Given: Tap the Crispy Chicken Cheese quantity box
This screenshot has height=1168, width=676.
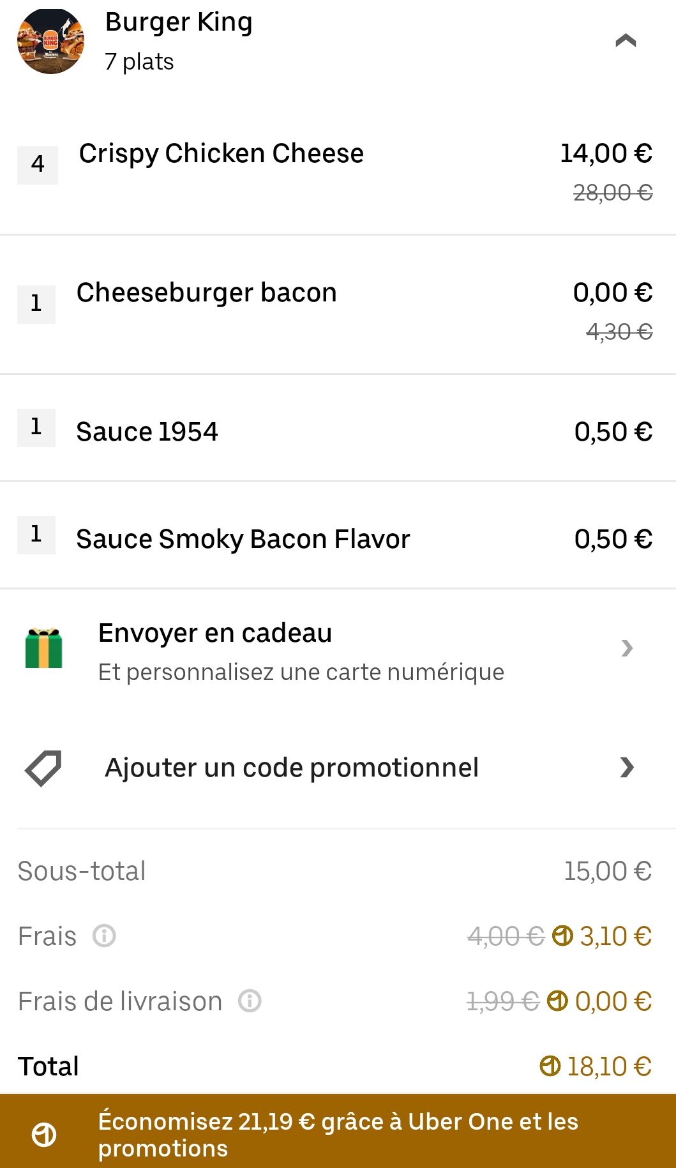Looking at the screenshot, I should click(x=38, y=165).
